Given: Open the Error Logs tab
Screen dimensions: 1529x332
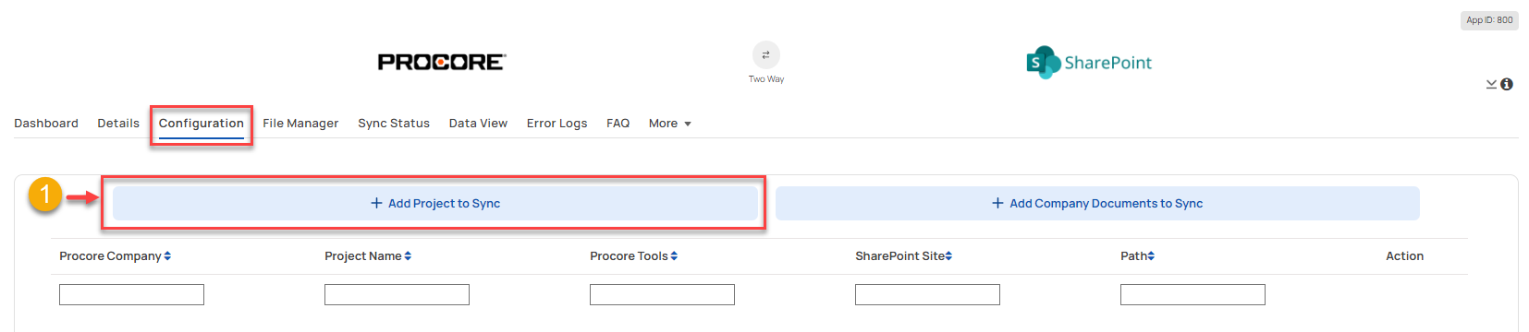Looking at the screenshot, I should [557, 124].
